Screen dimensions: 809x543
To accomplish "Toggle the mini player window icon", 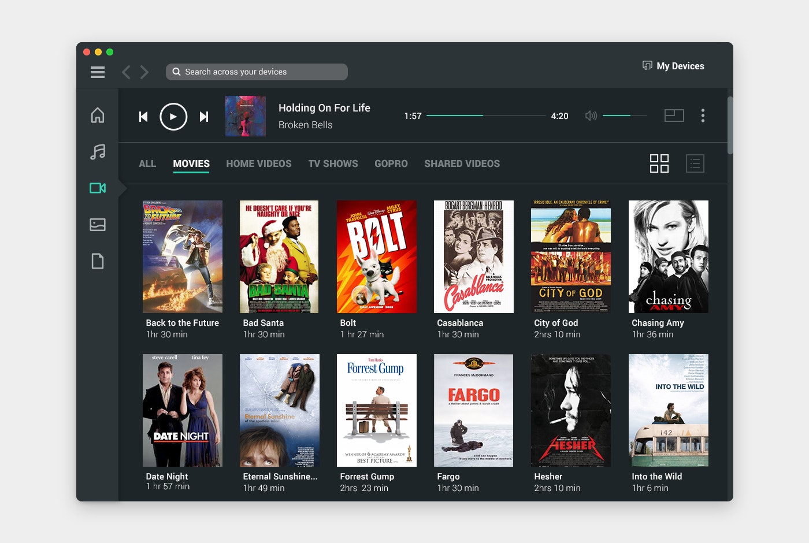I will (x=674, y=116).
